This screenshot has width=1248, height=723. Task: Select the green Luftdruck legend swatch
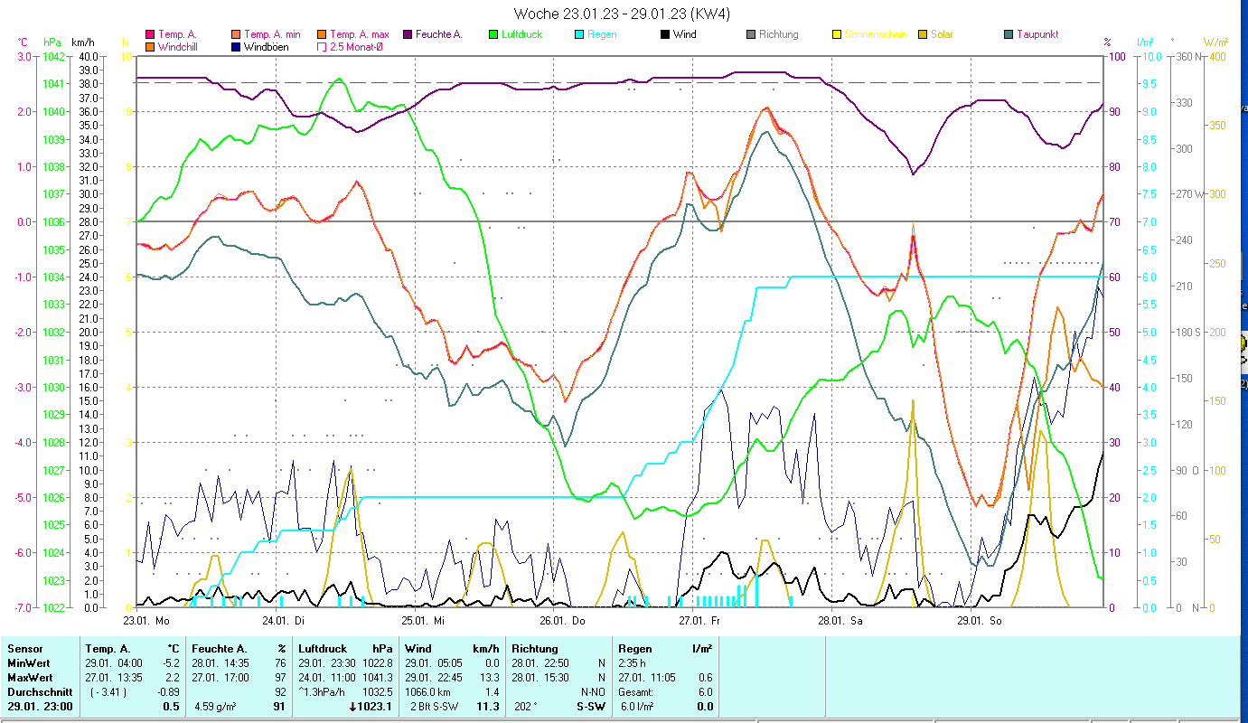tap(493, 34)
